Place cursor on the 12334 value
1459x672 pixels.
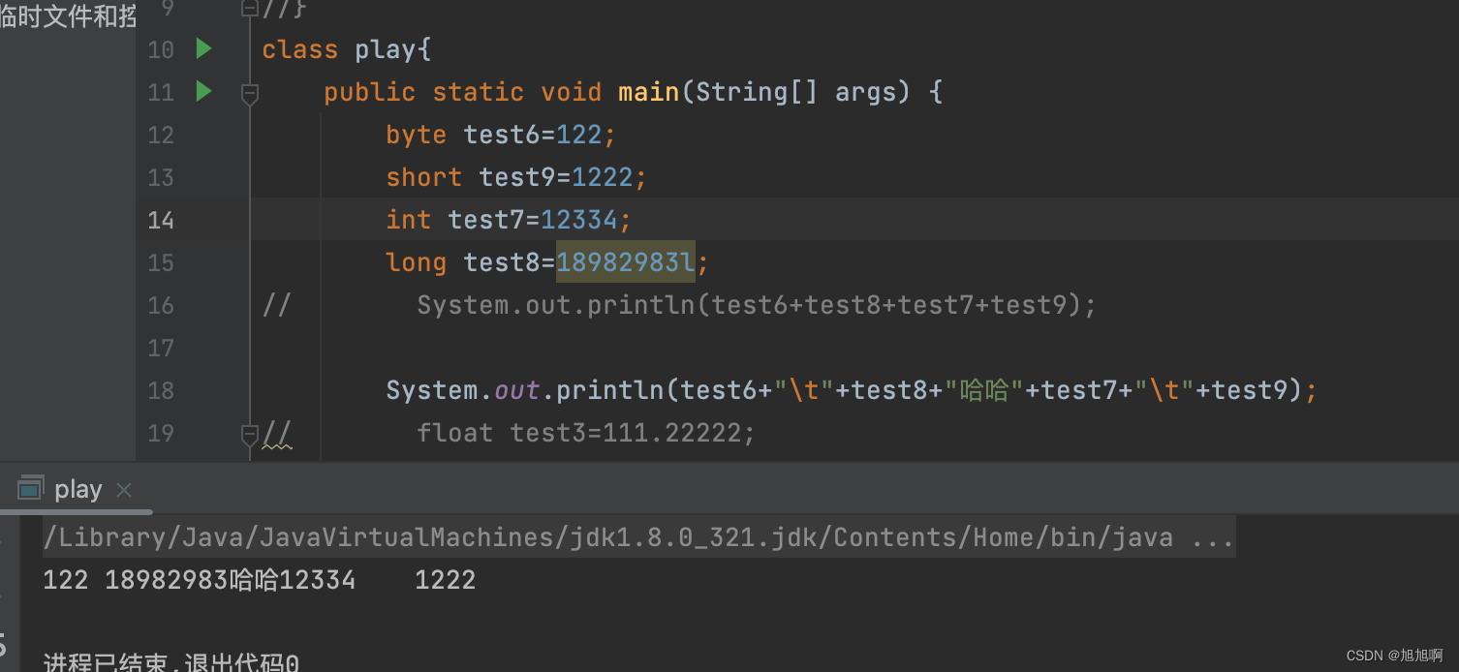pos(579,220)
